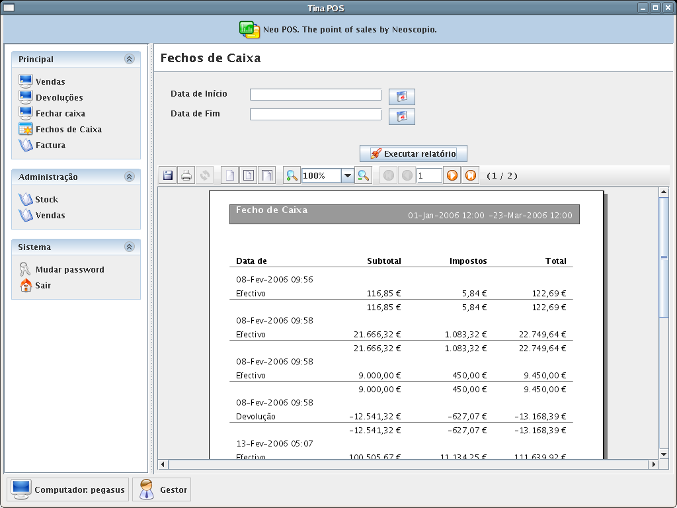
Task: Collapse the Principal panel
Action: (x=129, y=59)
